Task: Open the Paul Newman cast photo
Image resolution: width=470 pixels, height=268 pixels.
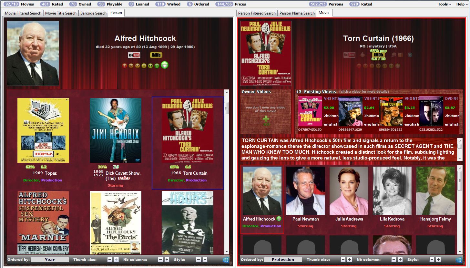Action: 306,191
